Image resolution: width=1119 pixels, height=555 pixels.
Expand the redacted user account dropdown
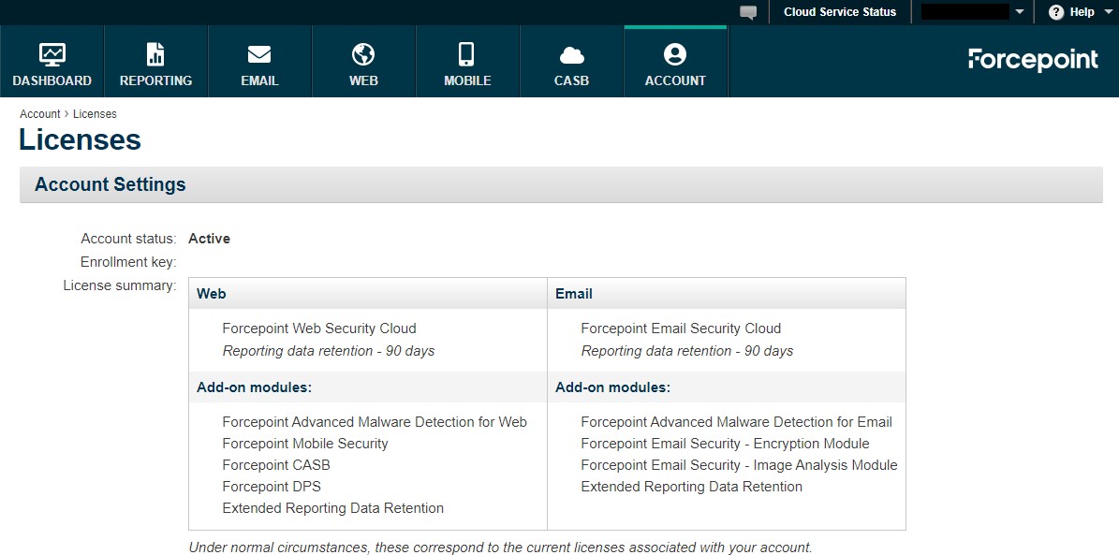[x=1019, y=12]
